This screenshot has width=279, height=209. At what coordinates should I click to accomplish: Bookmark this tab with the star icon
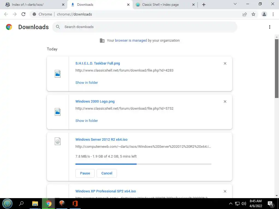[x=253, y=14]
